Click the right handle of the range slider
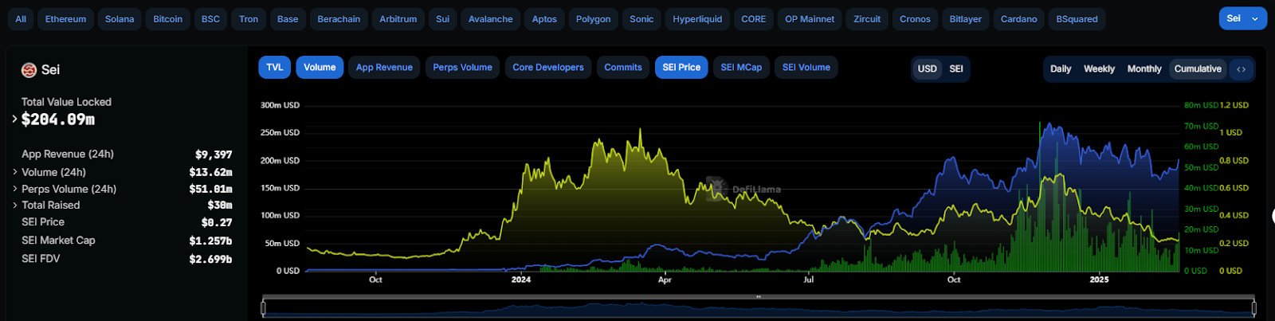The height and width of the screenshot is (321, 1275). [x=1253, y=307]
